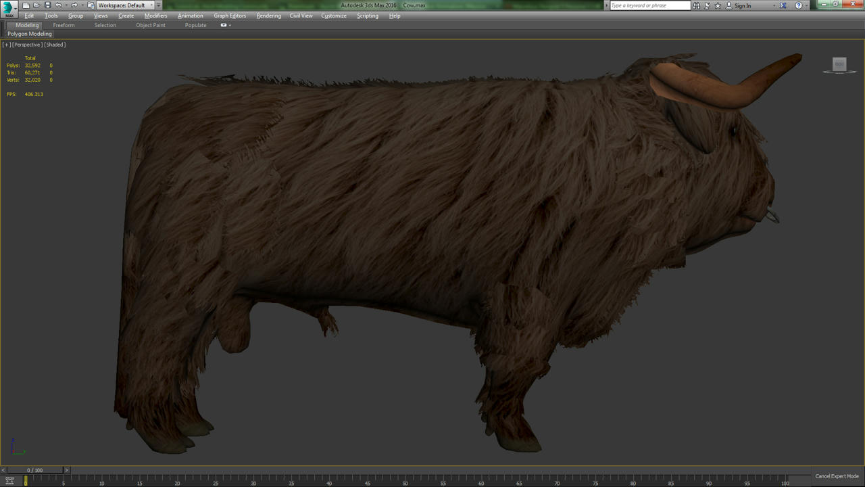Open the Modifiers menu

click(x=156, y=16)
